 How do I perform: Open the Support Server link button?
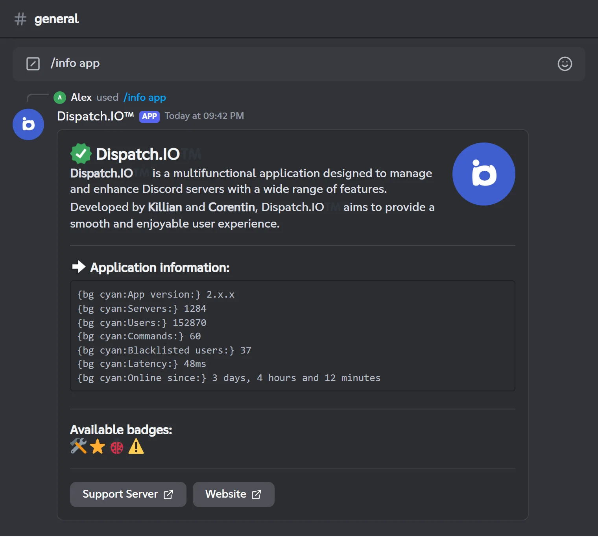tap(128, 494)
